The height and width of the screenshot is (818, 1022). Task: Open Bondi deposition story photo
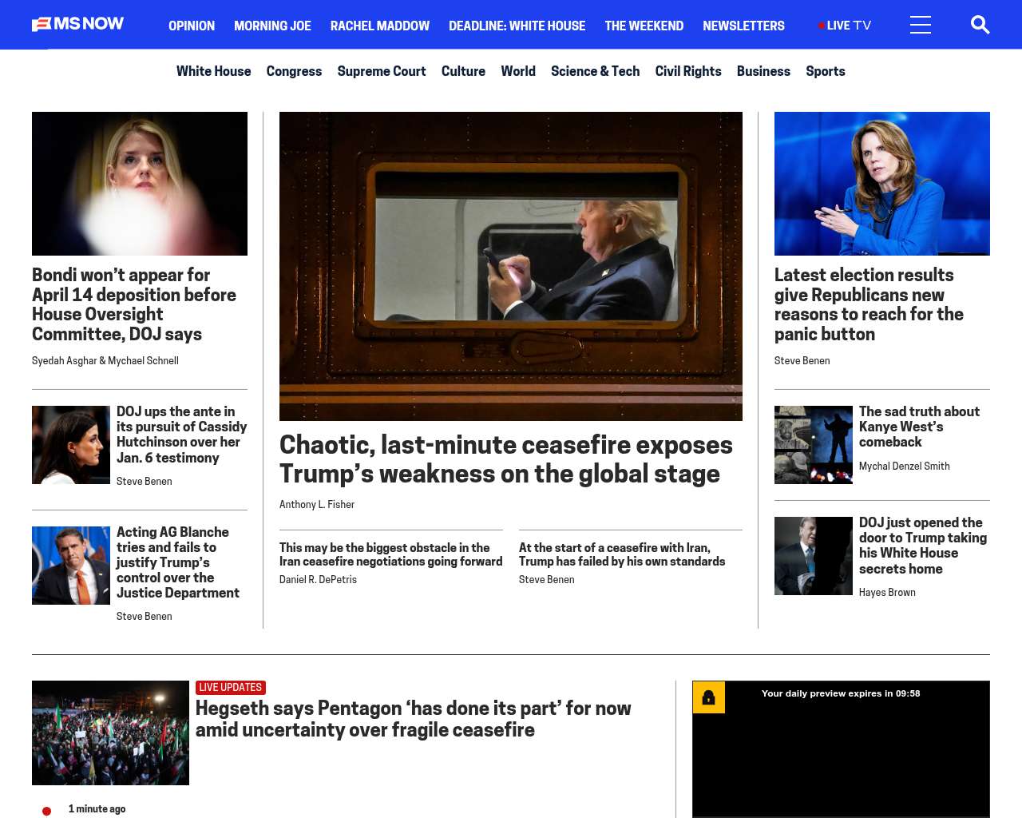(140, 184)
